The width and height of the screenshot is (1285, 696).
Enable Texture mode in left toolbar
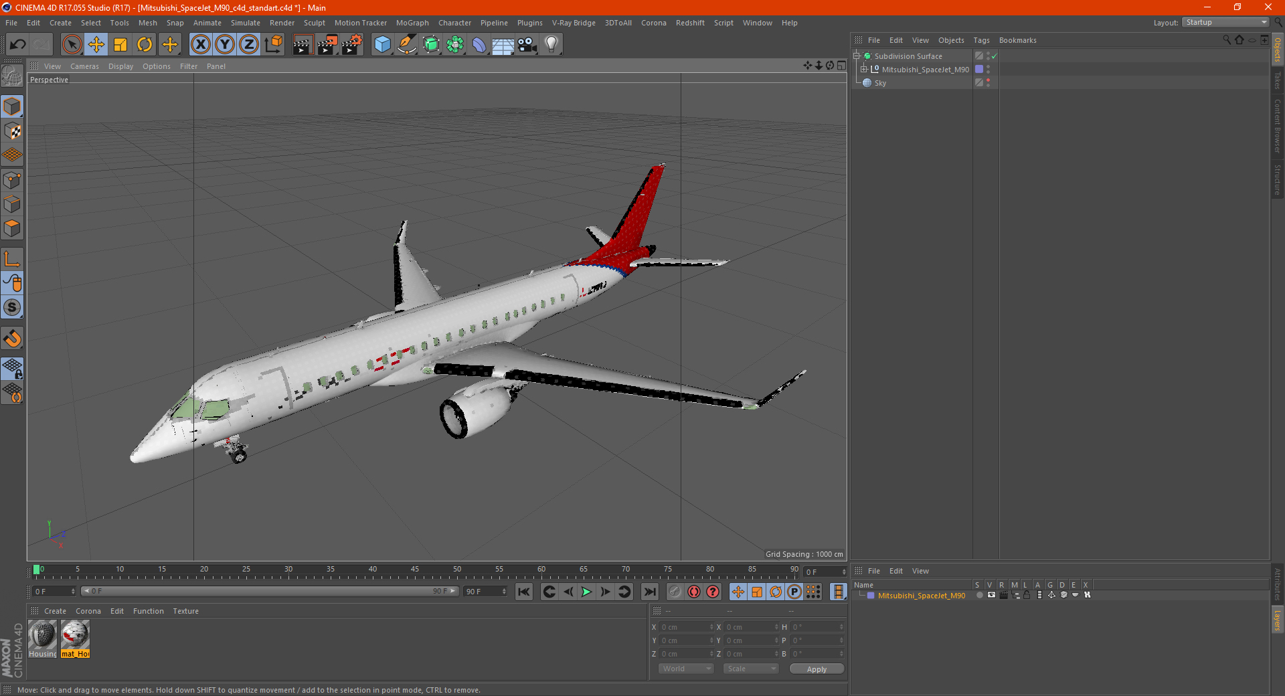[x=12, y=131]
